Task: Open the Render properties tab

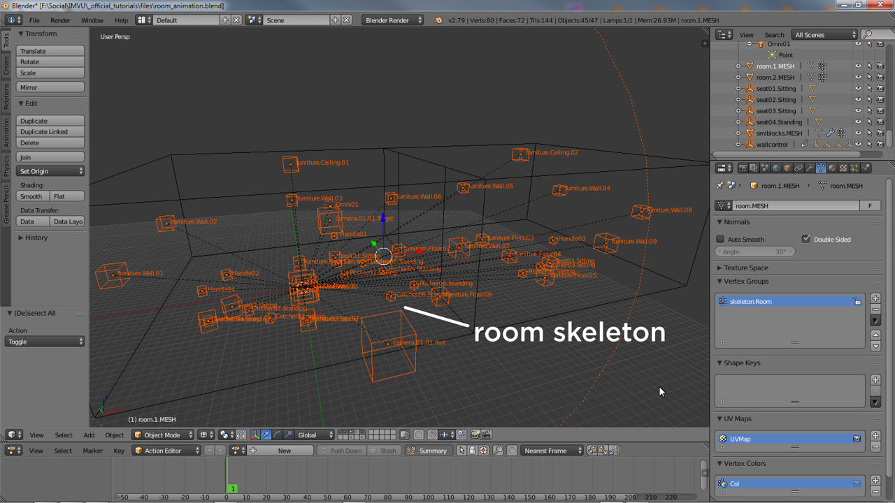Action: click(743, 168)
